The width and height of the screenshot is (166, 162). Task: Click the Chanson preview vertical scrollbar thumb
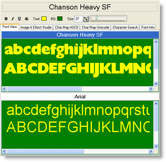click(156, 57)
